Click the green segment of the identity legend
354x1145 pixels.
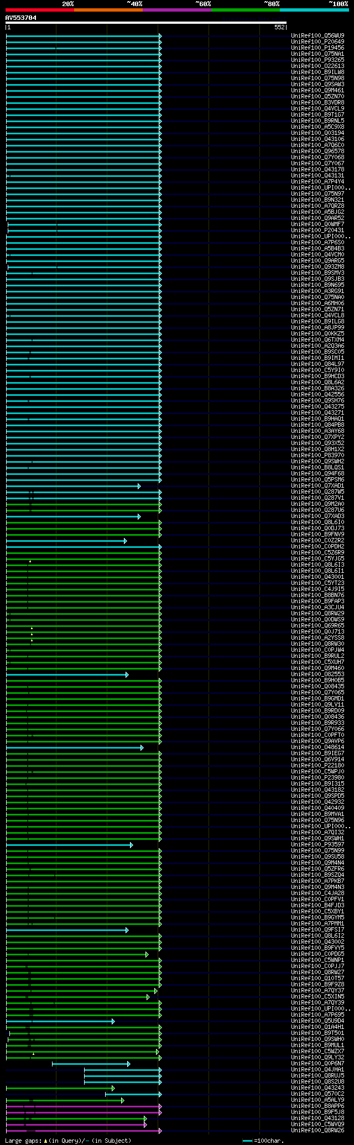tap(246, 9)
